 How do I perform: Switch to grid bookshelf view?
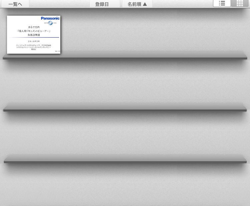pyautogui.click(x=240, y=4)
